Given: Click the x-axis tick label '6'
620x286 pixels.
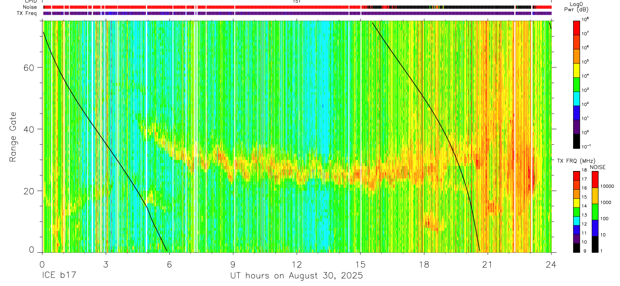Looking at the screenshot, I should coord(169,264).
